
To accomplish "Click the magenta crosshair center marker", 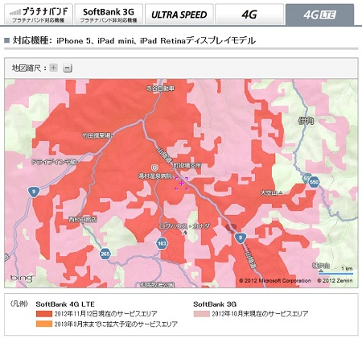I will 182,184.
